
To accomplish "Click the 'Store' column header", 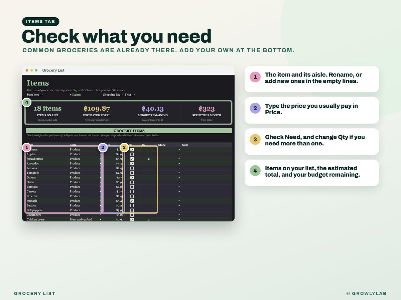I will (x=162, y=145).
